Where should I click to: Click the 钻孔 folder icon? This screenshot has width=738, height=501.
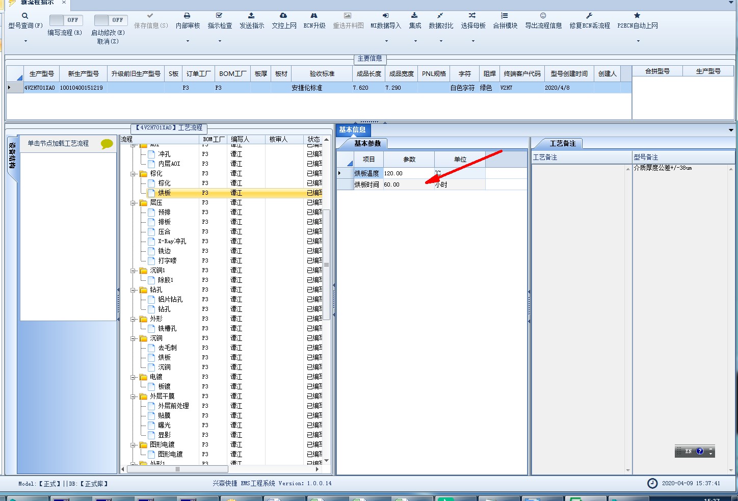(144, 289)
